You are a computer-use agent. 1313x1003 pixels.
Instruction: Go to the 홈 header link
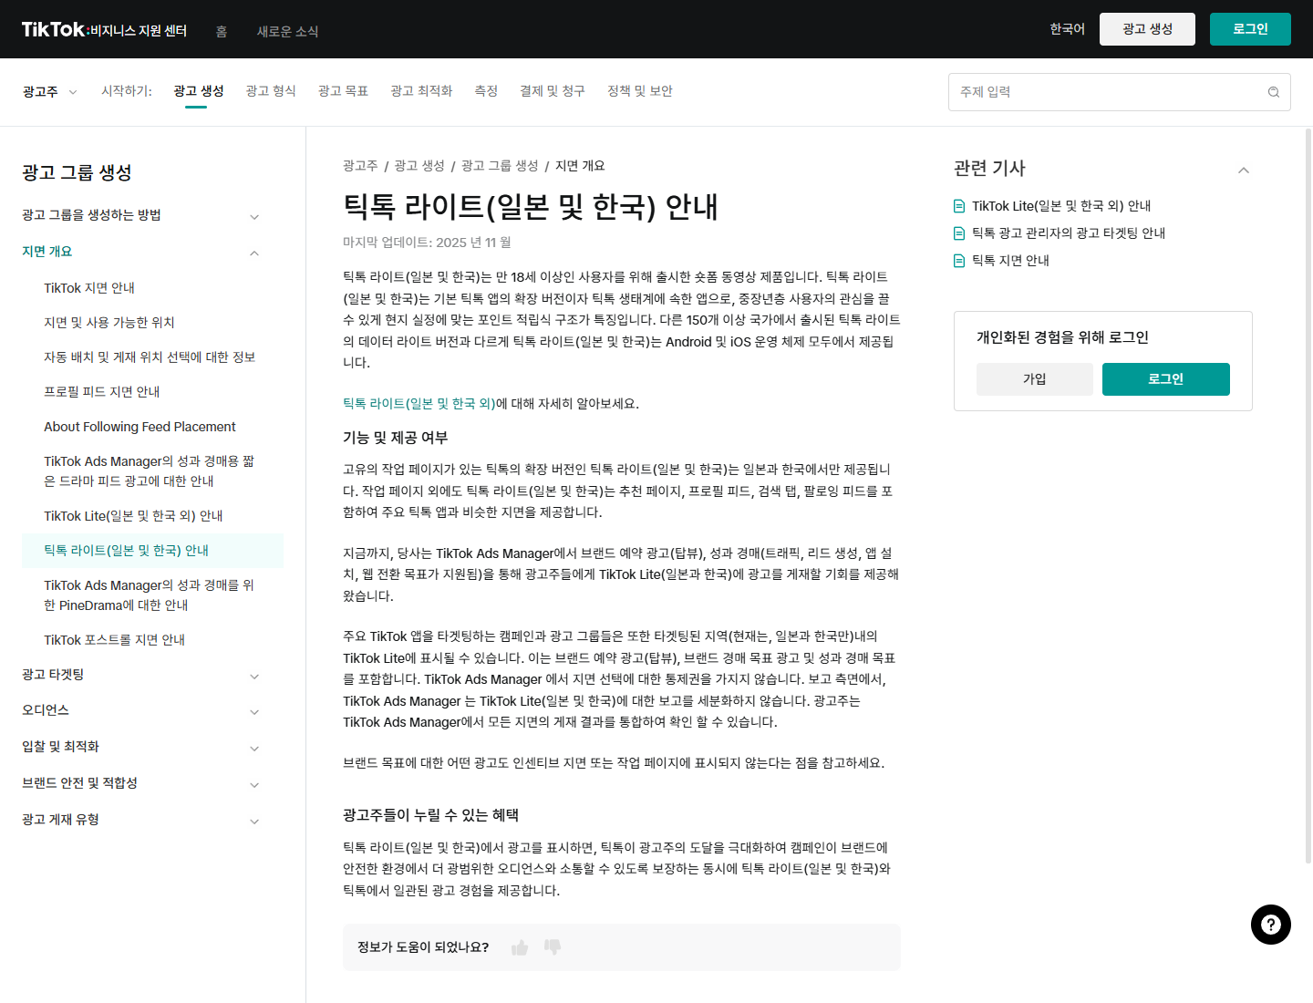click(221, 31)
